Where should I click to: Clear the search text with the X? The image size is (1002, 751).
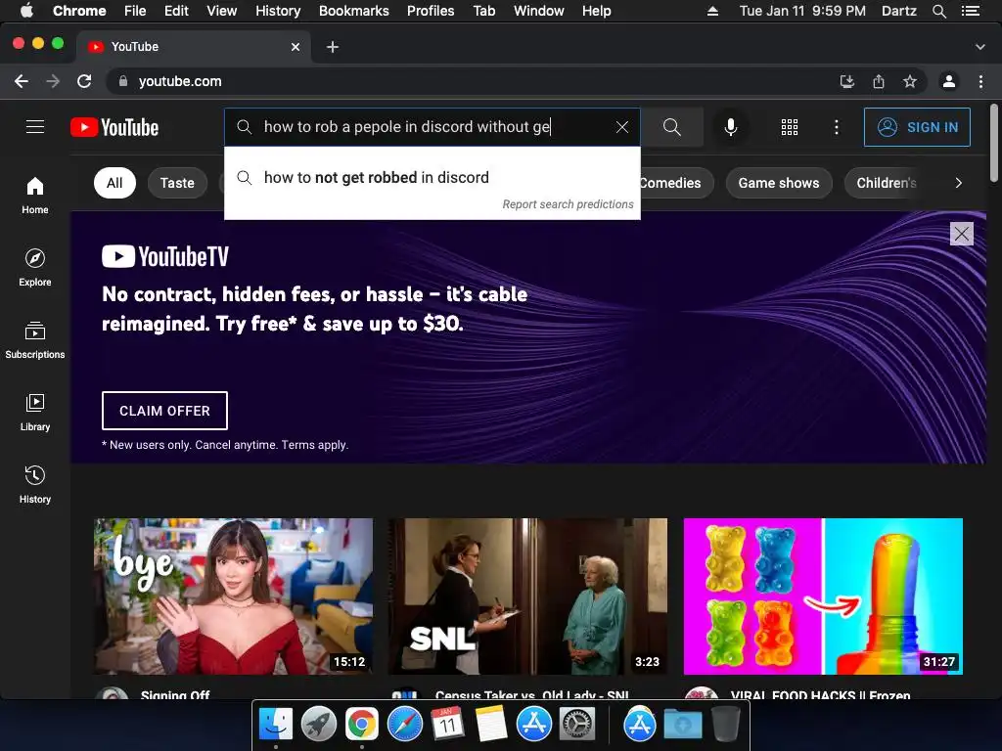[x=621, y=127]
